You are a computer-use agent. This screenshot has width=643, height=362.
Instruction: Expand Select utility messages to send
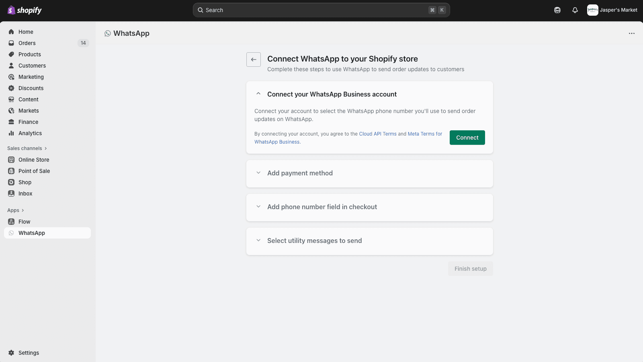coord(258,240)
